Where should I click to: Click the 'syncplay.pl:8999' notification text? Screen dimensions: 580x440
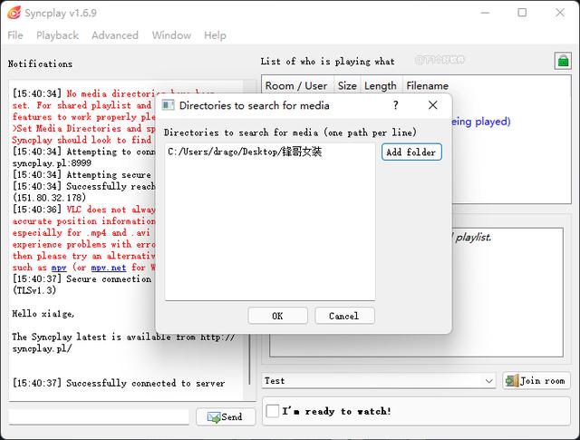pos(52,163)
